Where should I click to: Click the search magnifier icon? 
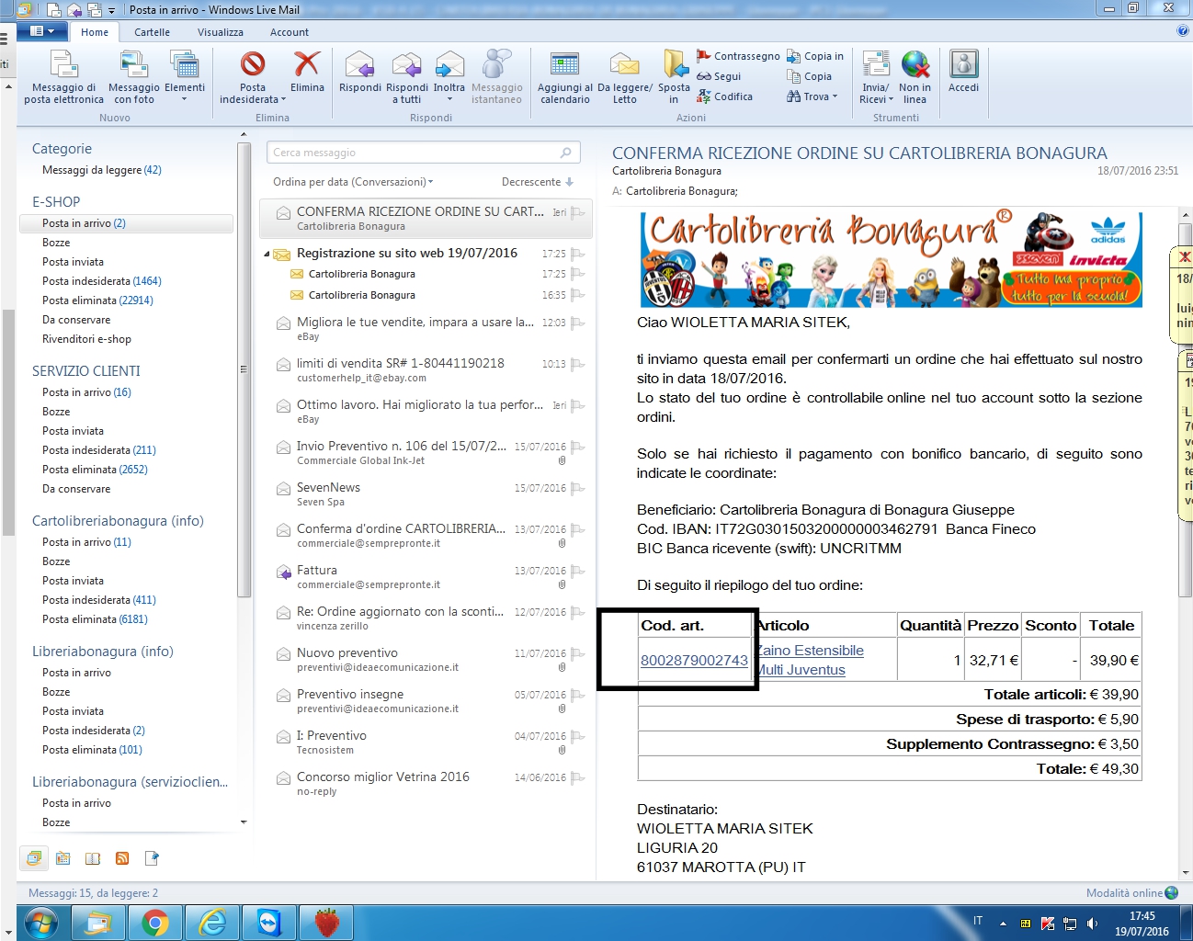[566, 153]
